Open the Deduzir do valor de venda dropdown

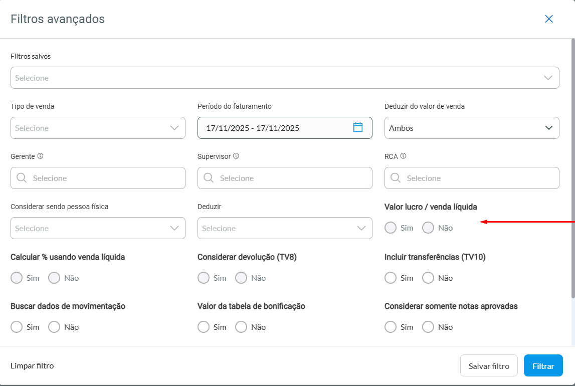click(471, 128)
